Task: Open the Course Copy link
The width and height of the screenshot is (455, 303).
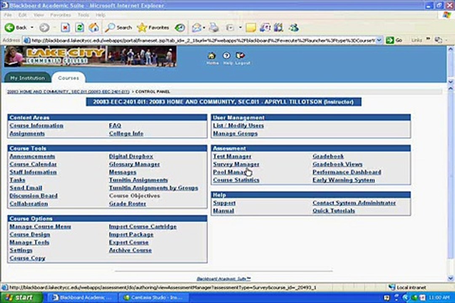Action: tap(27, 258)
